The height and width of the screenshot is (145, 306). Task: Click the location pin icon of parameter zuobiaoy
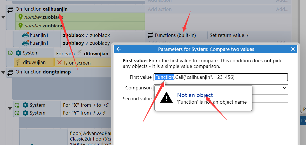[x=20, y=25]
